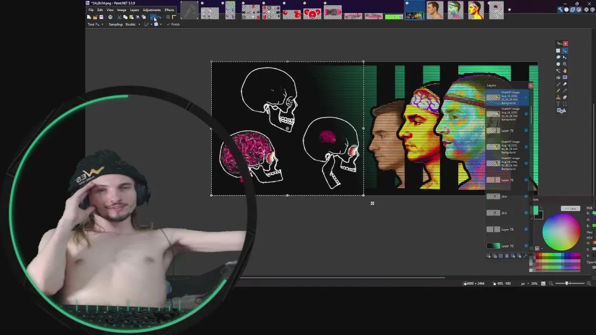Zoom in with the status bar magnifier

(589, 283)
